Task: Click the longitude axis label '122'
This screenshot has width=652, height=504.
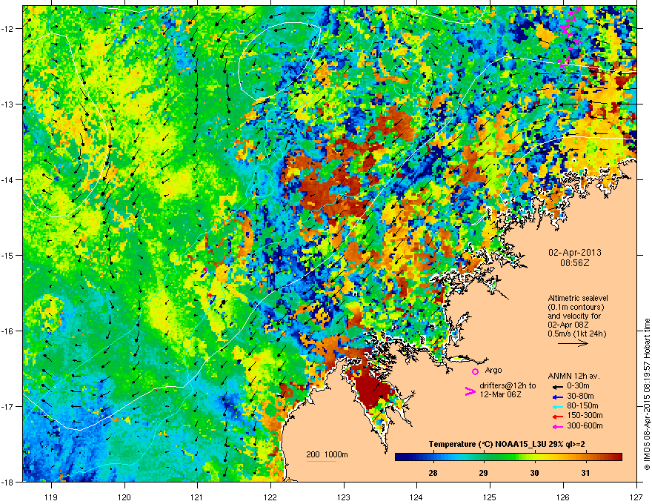Action: pos(270,497)
